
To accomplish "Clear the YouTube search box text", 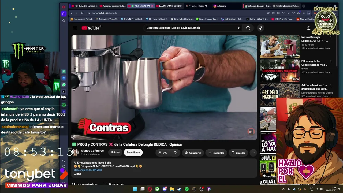I will pyautogui.click(x=239, y=28).
